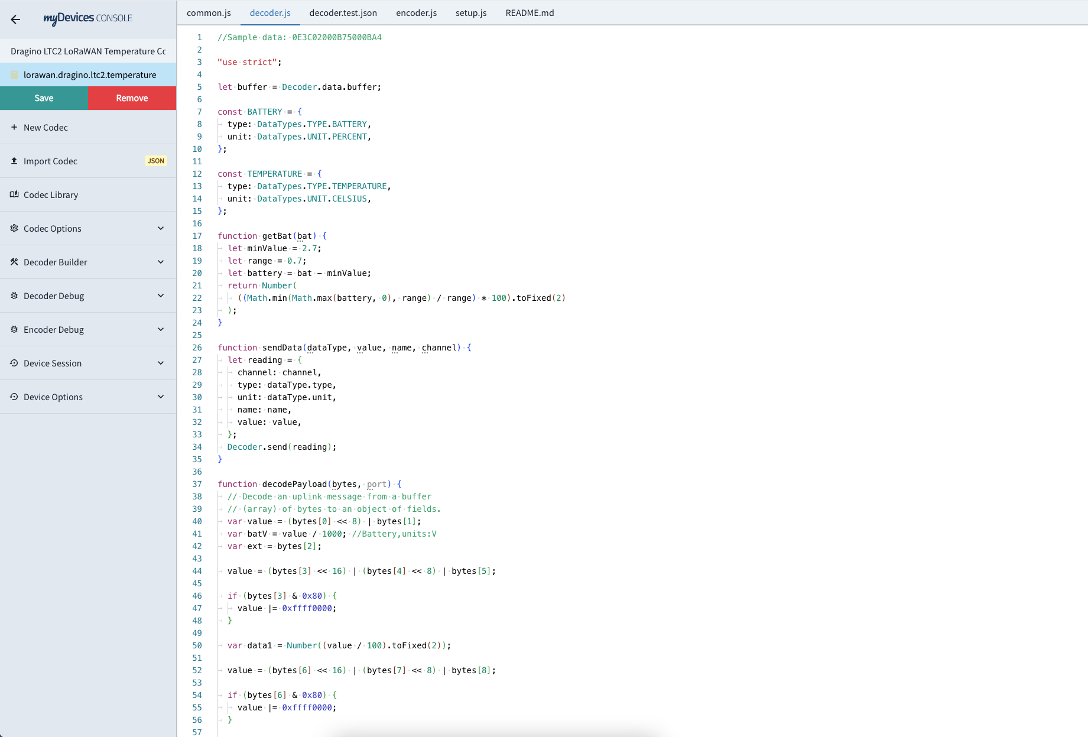Open the README.md tab
Image resolution: width=1088 pixels, height=737 pixels.
(x=530, y=13)
